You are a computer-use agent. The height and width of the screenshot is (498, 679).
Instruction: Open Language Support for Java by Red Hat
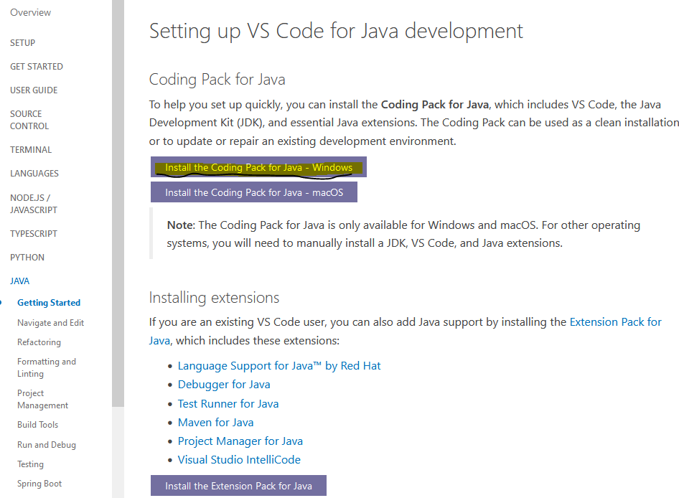pos(279,366)
